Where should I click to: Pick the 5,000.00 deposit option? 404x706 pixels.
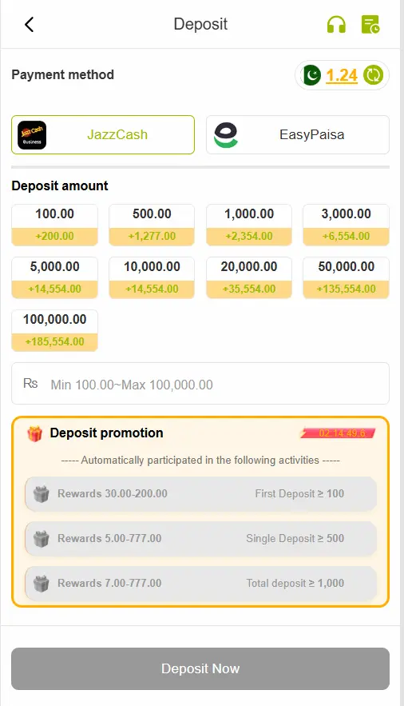pyautogui.click(x=54, y=277)
